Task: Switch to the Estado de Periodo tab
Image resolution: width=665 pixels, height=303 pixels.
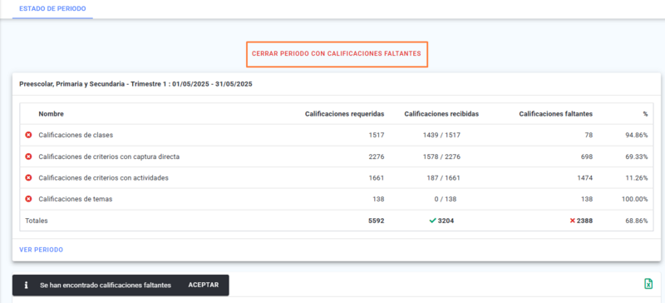Action: pyautogui.click(x=52, y=8)
